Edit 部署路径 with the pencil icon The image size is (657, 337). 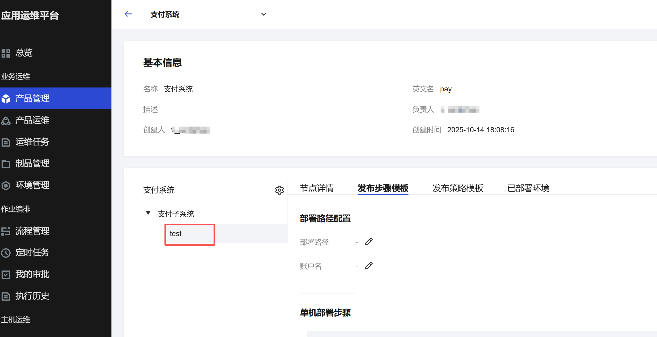coord(369,242)
